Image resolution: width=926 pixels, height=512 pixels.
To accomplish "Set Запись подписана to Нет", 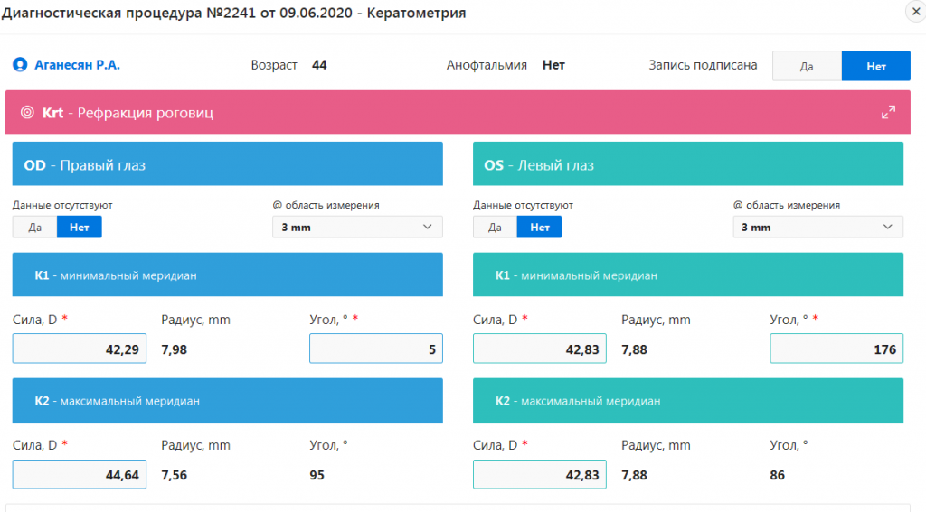I will tap(875, 66).
